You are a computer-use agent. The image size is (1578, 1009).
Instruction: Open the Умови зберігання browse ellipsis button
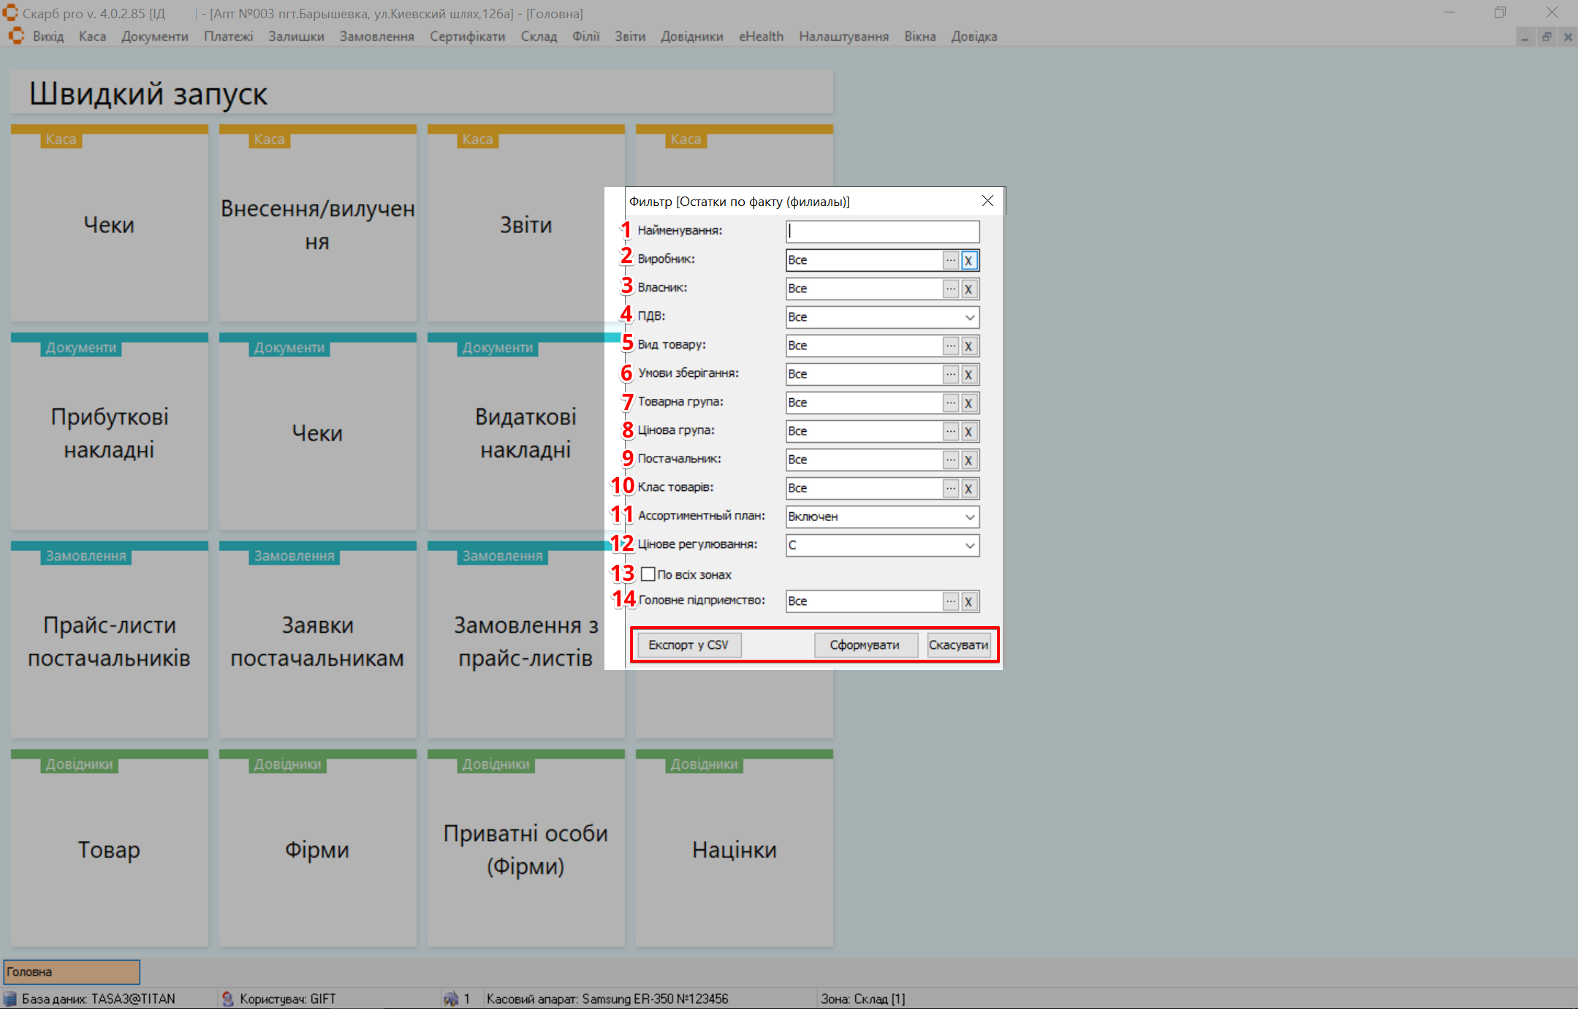950,374
